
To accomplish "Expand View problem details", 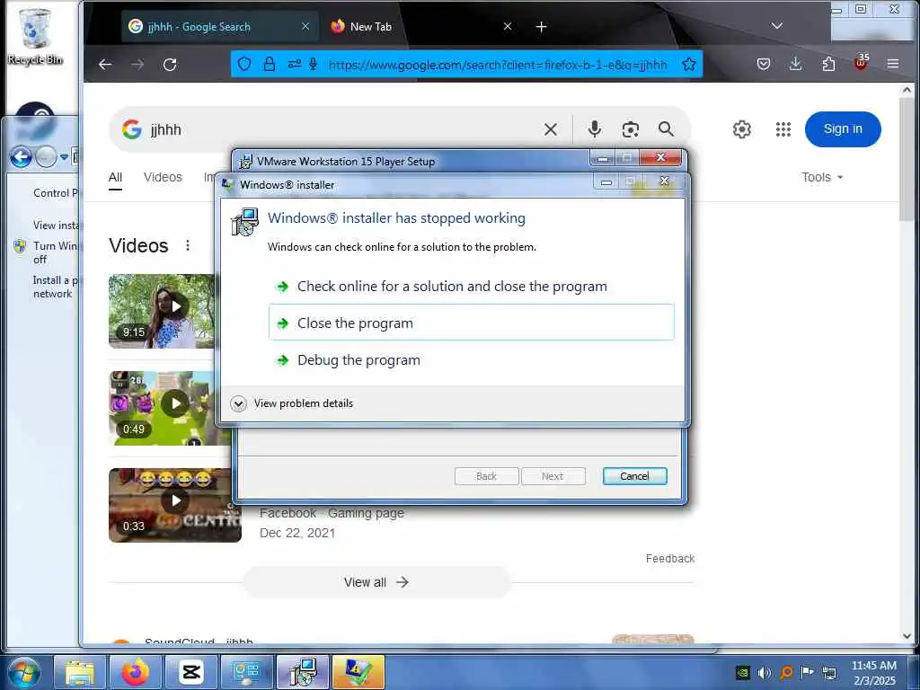I will [x=292, y=403].
